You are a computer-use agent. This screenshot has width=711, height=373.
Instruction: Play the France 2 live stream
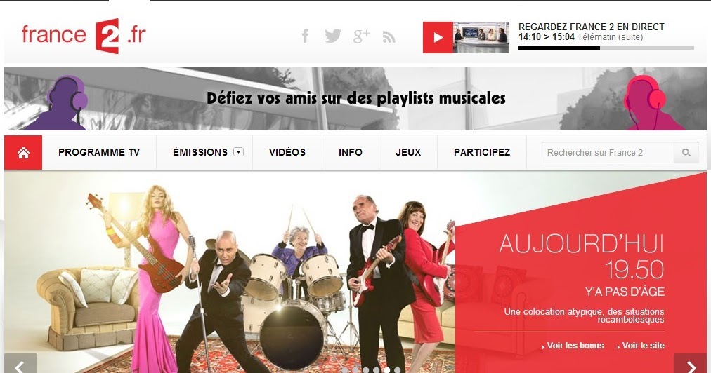[438, 38]
